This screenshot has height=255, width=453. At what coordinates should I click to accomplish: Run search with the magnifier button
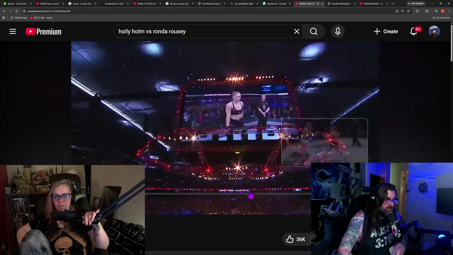click(314, 32)
